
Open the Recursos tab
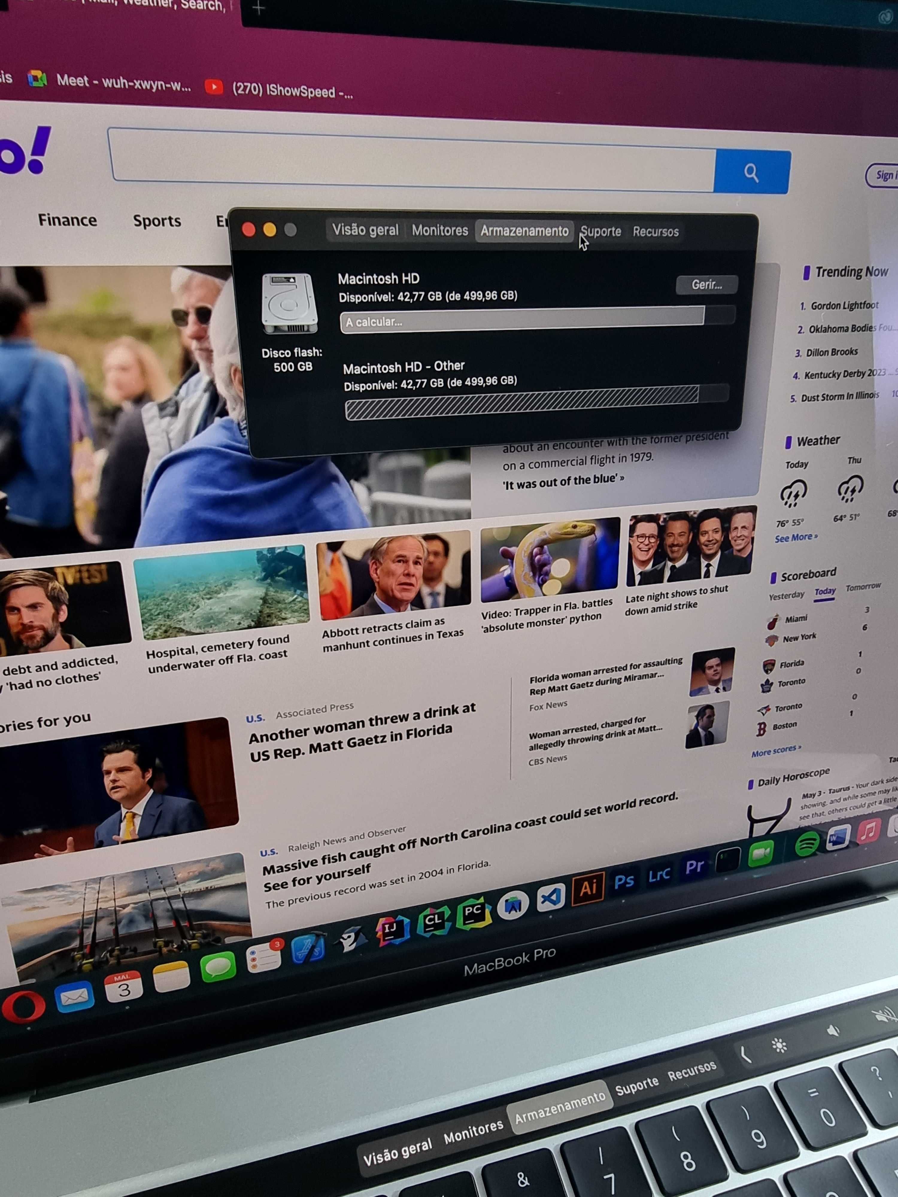coord(656,232)
